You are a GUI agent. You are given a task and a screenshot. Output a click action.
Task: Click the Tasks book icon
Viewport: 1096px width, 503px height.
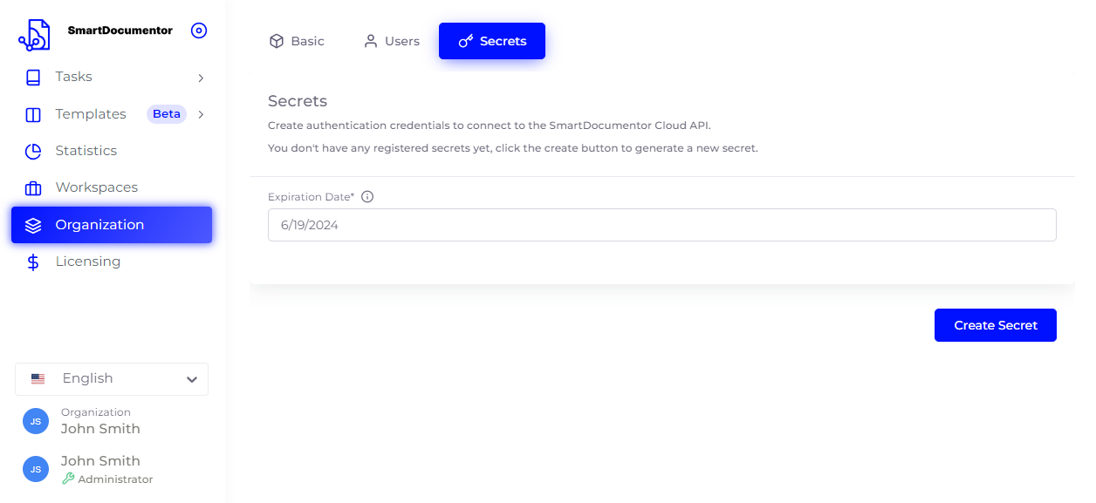click(33, 78)
